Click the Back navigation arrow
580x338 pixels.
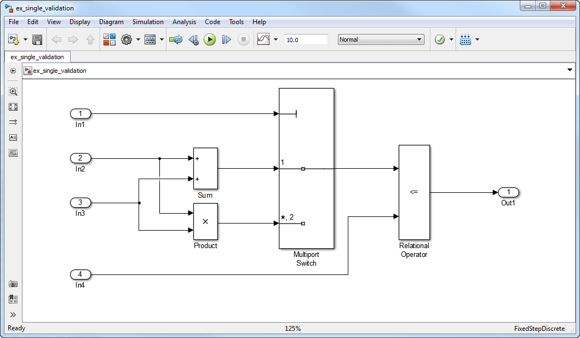56,39
